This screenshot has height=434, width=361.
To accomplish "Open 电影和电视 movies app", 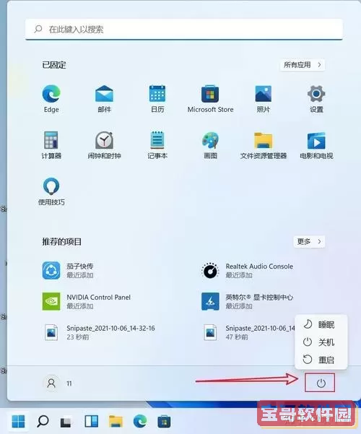I will [x=316, y=145].
